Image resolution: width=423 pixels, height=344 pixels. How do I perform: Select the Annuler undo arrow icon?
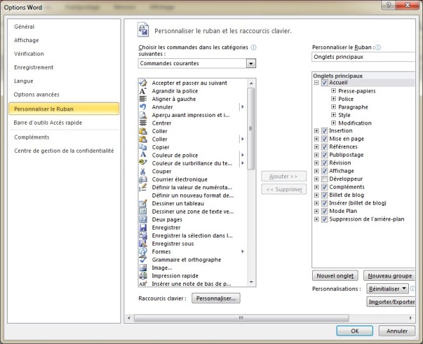click(143, 107)
